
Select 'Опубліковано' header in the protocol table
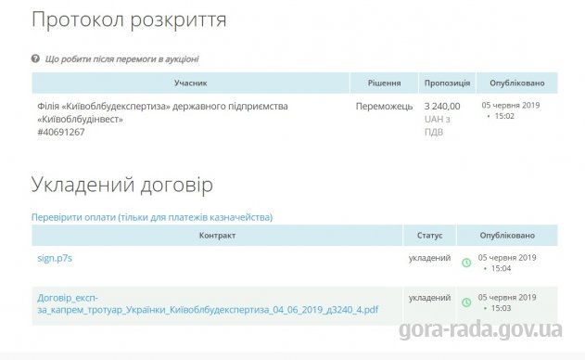[x=517, y=83]
